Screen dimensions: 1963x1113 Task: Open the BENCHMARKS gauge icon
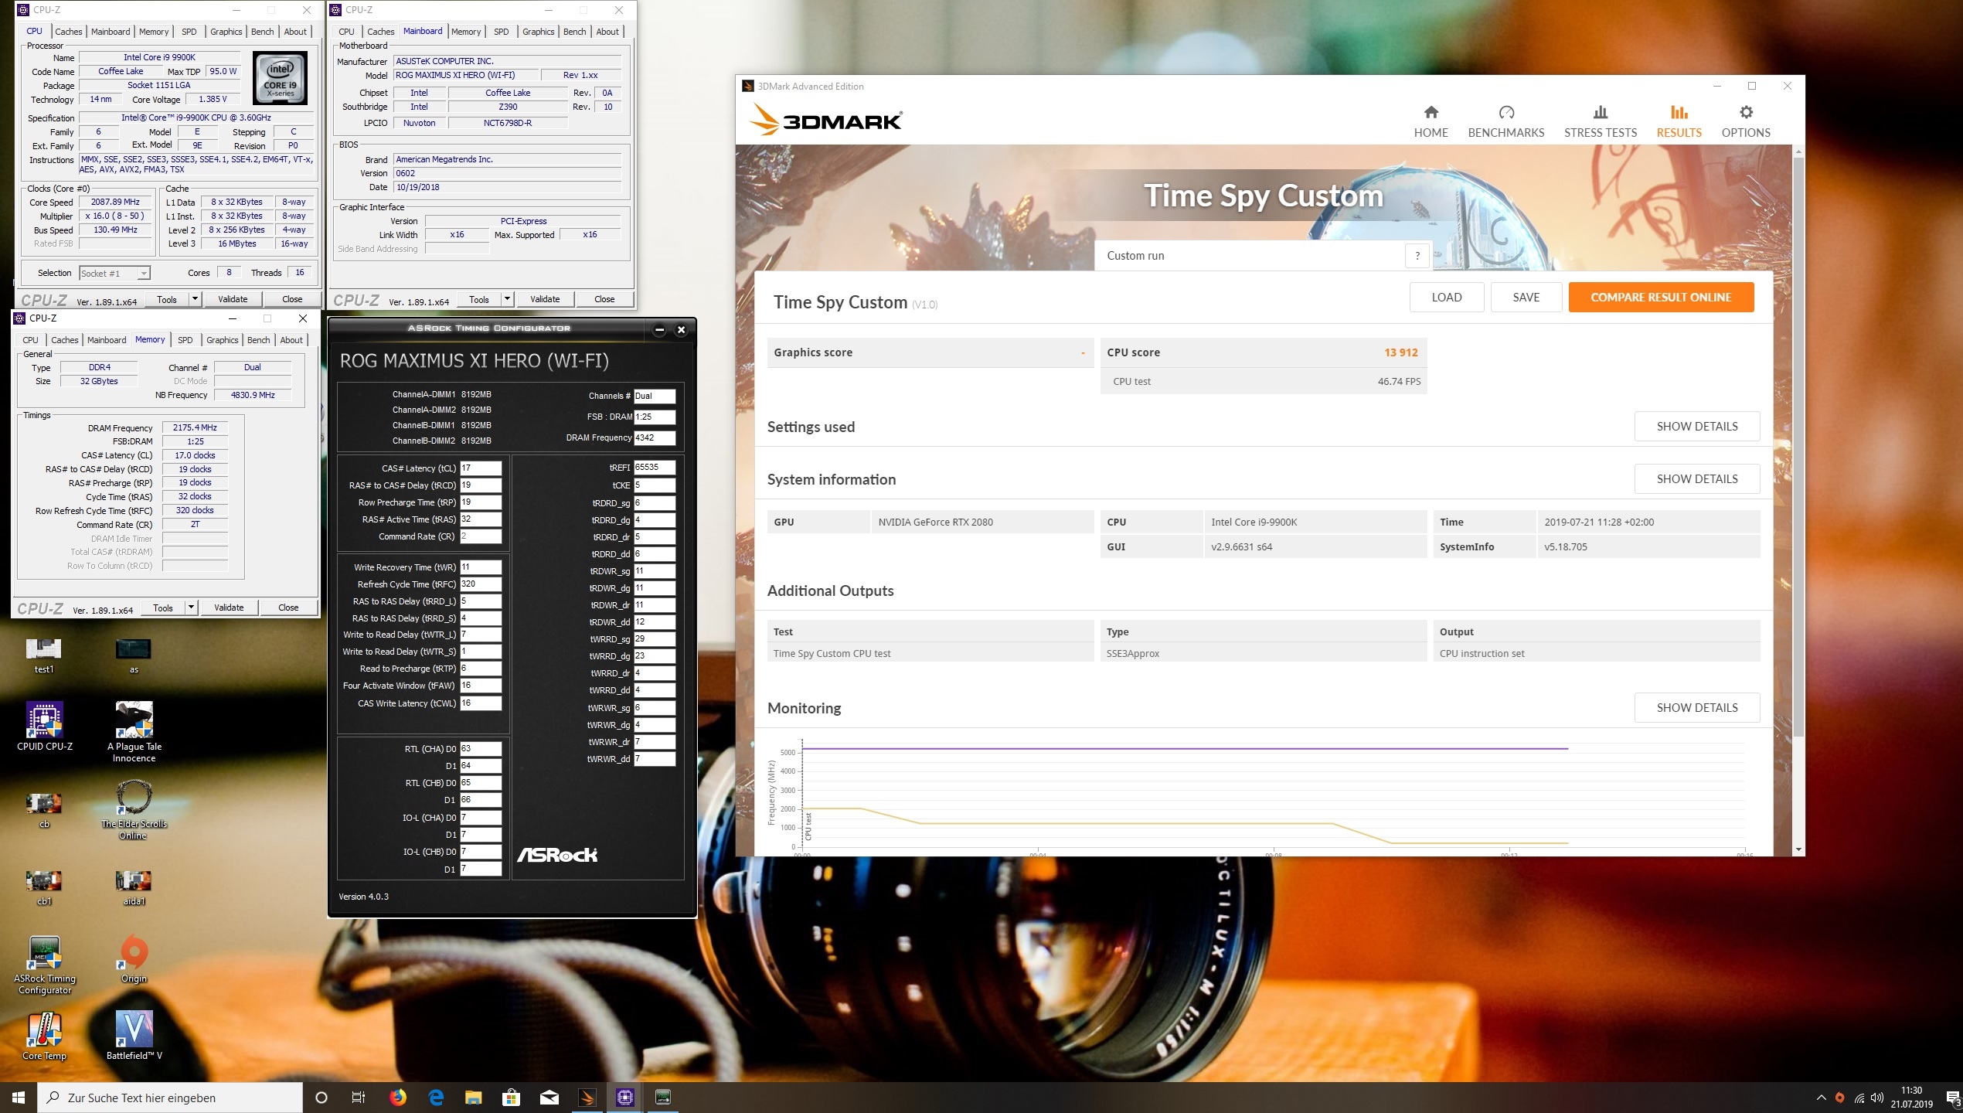(1505, 113)
